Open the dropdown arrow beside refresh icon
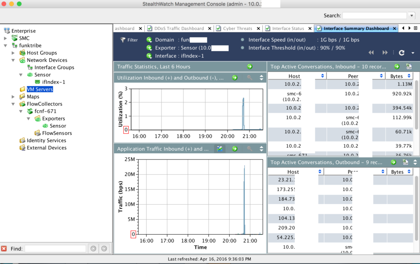The width and height of the screenshot is (420, 264). pyautogui.click(x=413, y=53)
